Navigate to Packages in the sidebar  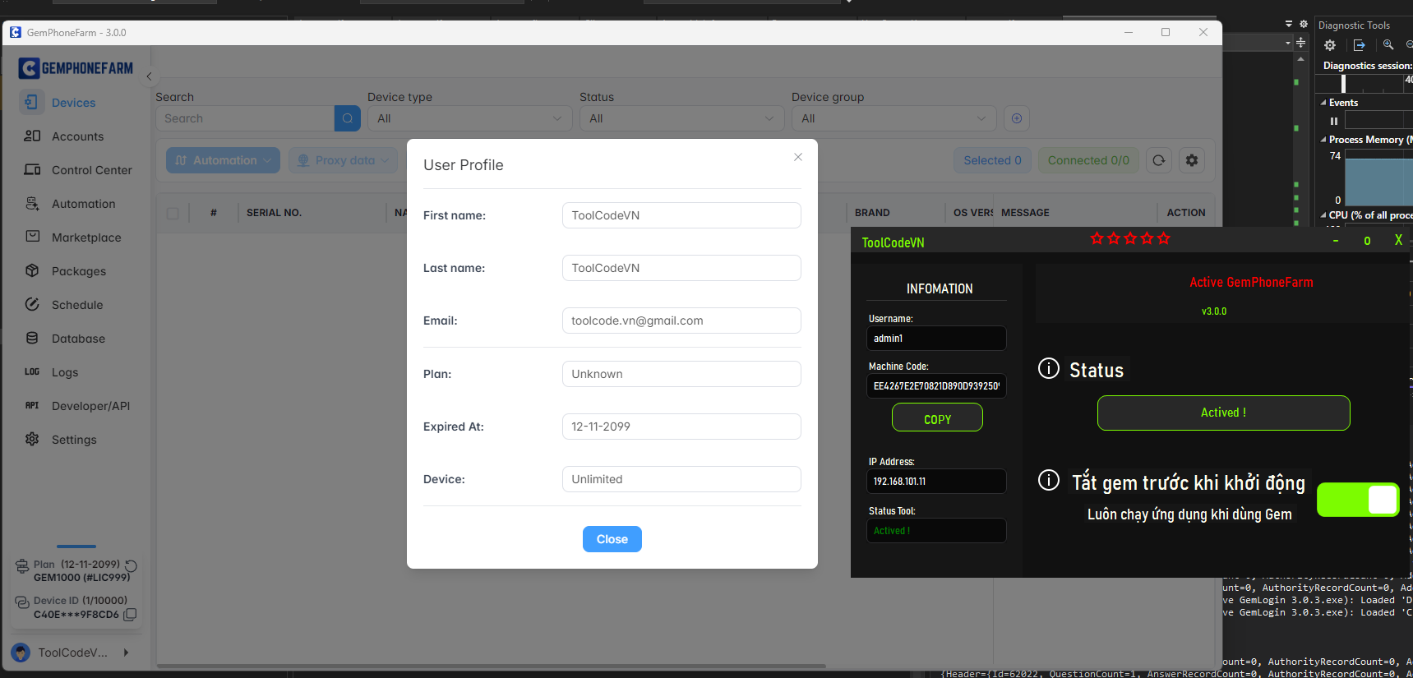click(78, 271)
